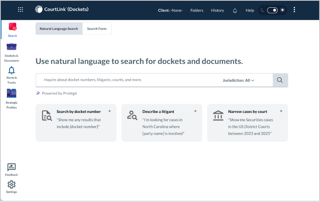320x202 pixels.
Task: Open Alerts & Tracks bell icon
Action: (x=12, y=70)
